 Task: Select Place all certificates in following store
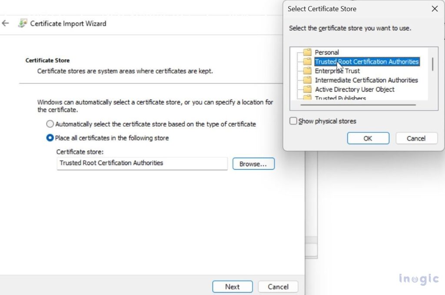click(x=49, y=137)
